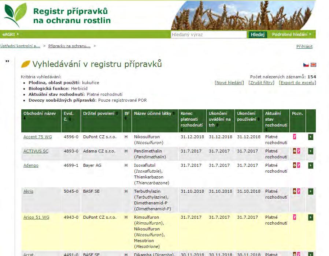Select evid. number 5045-0

[71, 191]
